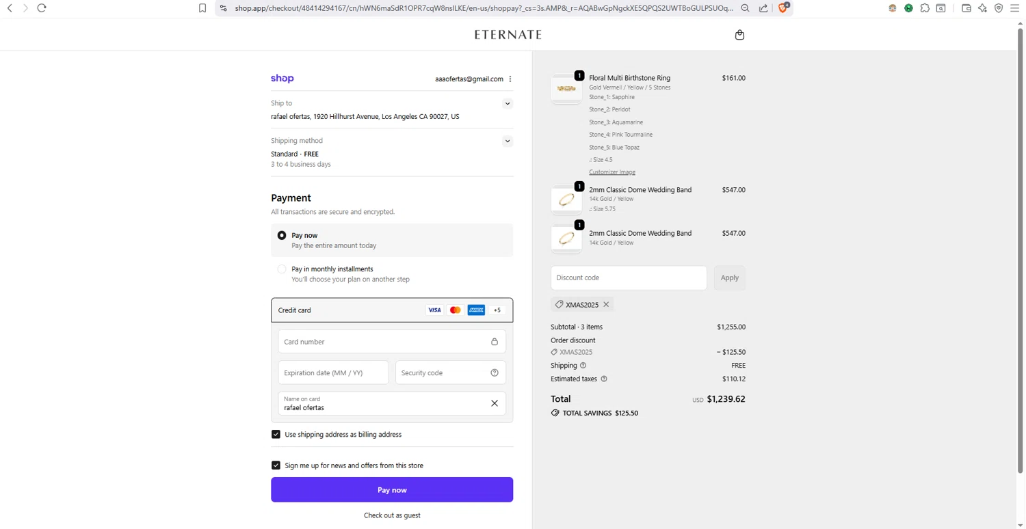Open the Customizer Image link
Image resolution: width=1026 pixels, height=529 pixels.
(612, 172)
